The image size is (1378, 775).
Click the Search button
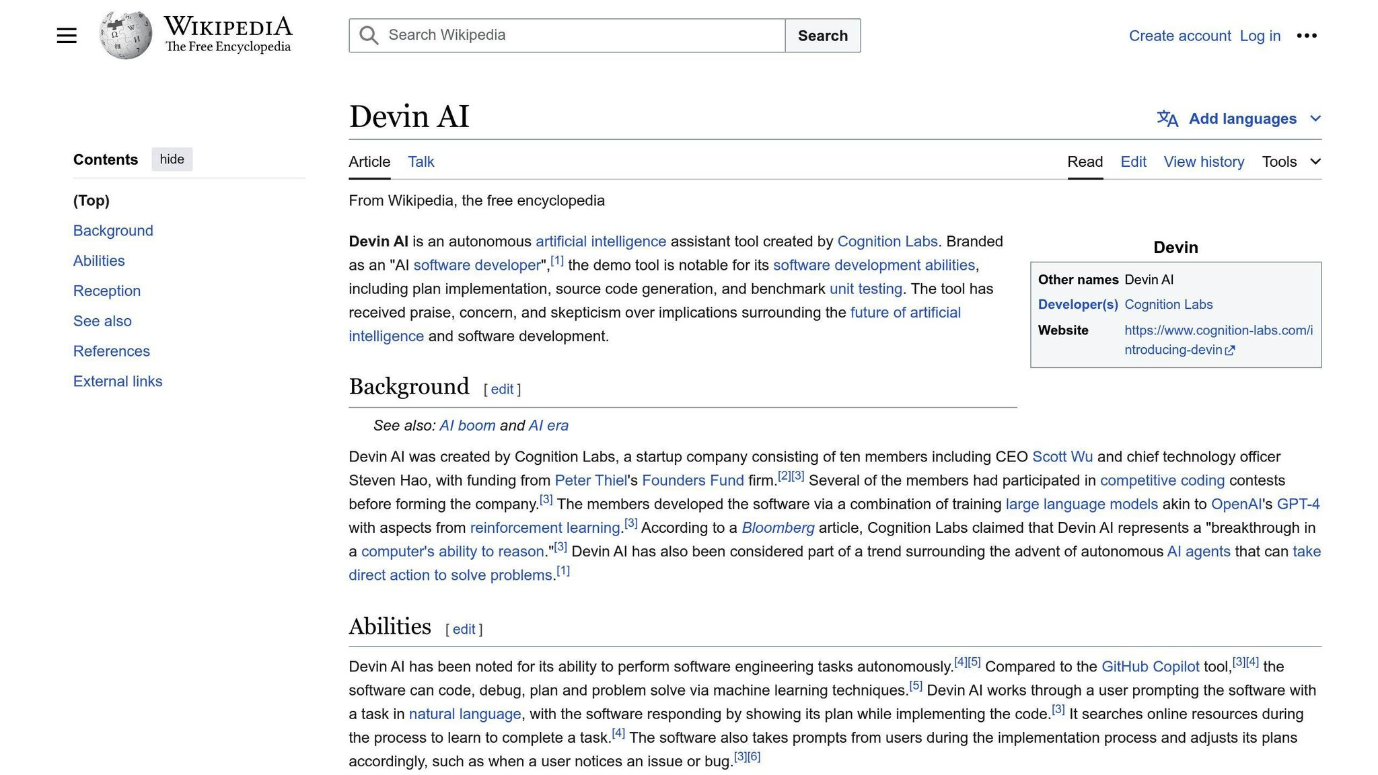click(x=822, y=36)
